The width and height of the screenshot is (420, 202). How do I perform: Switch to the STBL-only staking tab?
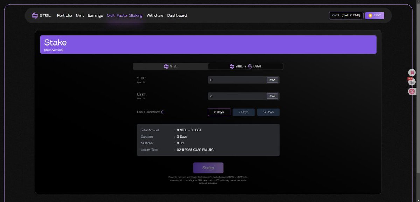point(171,66)
